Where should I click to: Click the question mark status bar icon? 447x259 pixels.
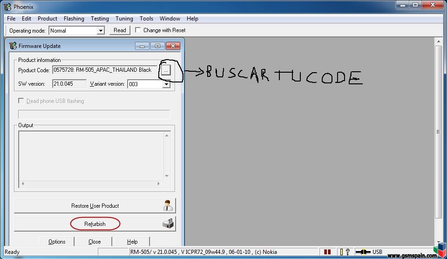(347, 252)
